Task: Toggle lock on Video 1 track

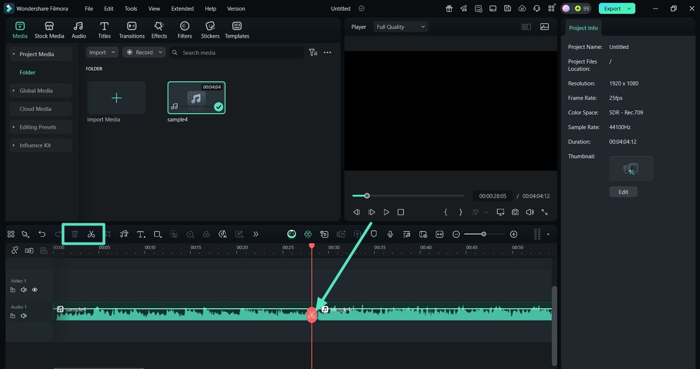Action: tap(13, 290)
